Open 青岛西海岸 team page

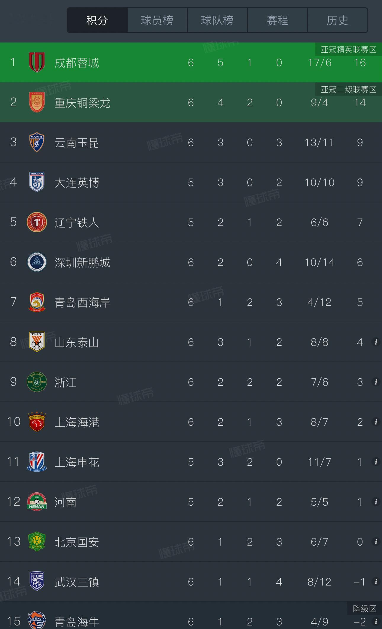(82, 302)
